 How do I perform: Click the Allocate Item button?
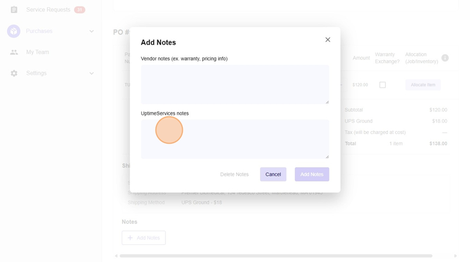point(422,85)
